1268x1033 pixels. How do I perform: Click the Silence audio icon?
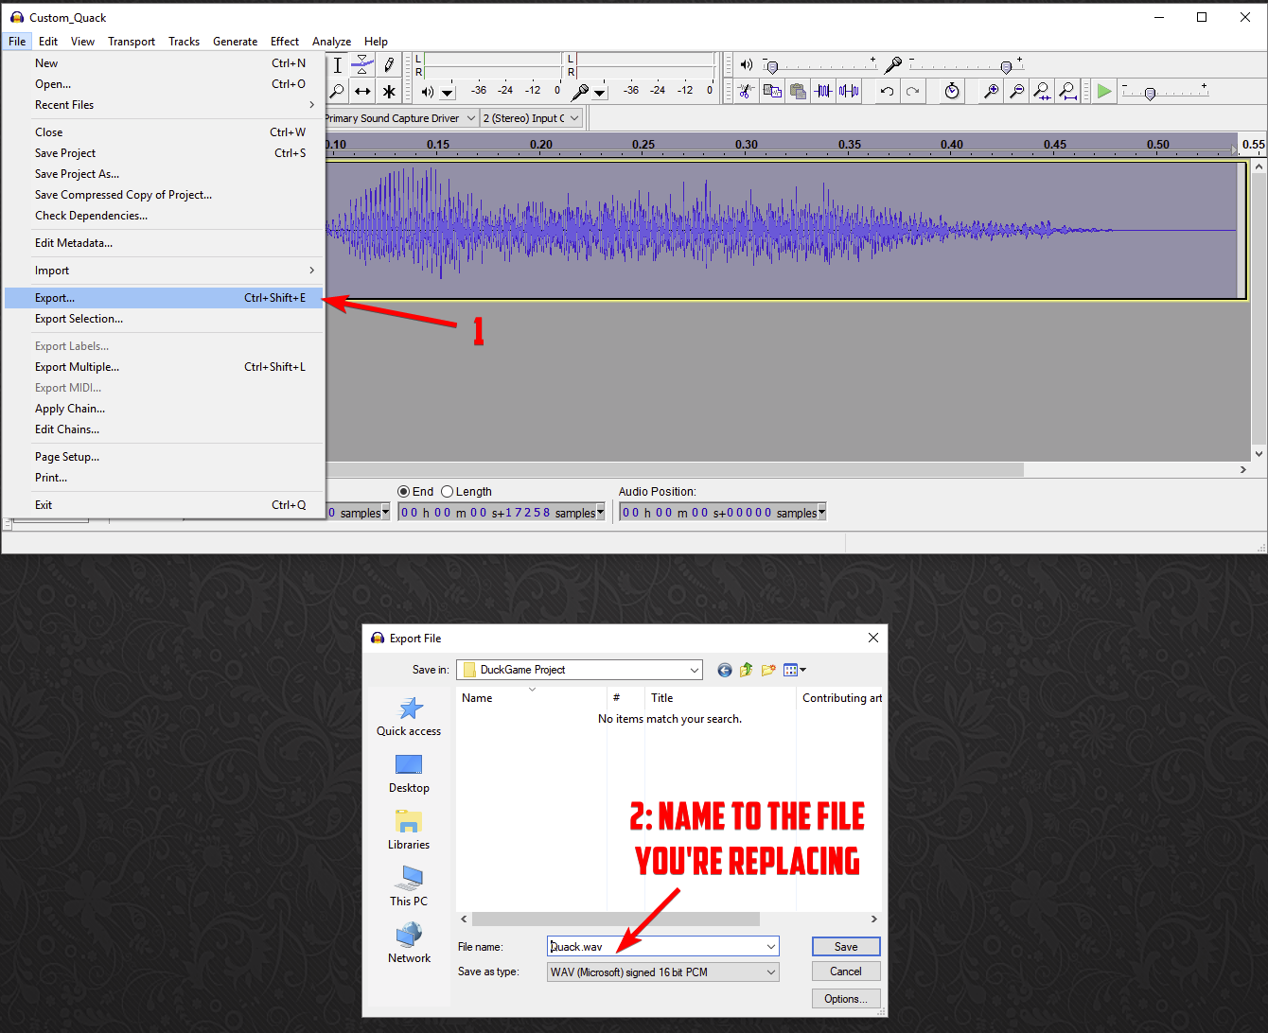tap(849, 92)
